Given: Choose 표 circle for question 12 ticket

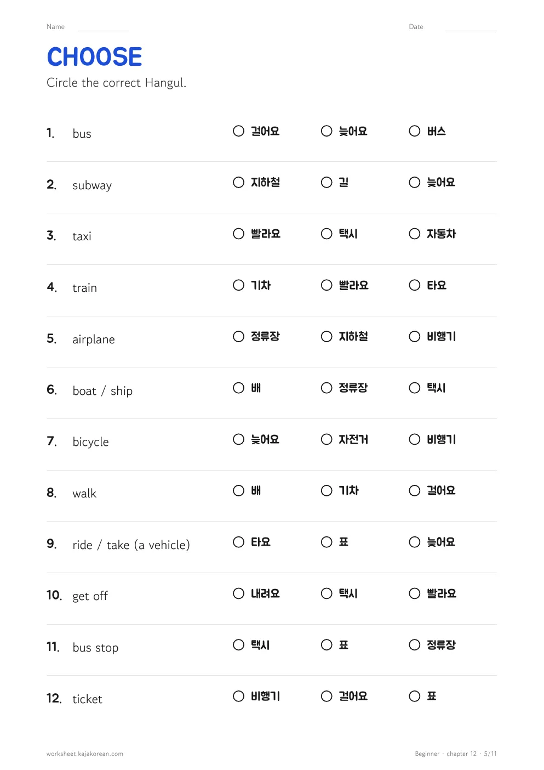Looking at the screenshot, I should point(415,696).
